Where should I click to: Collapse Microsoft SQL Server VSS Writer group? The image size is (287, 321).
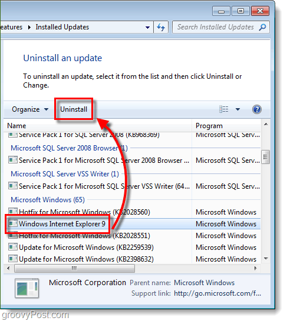coord(65,174)
